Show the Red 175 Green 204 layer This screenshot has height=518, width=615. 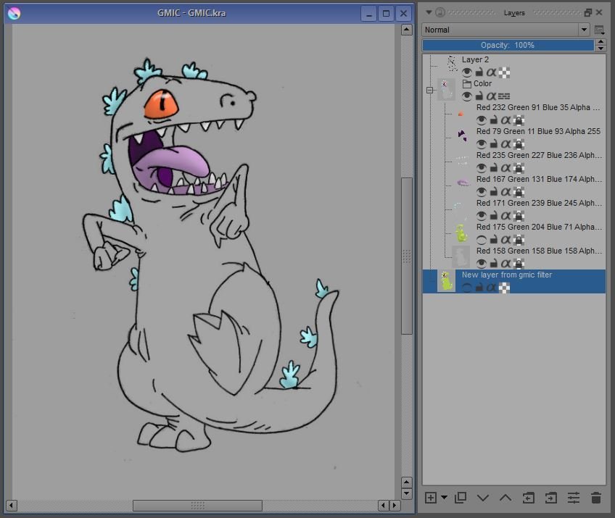pos(482,239)
